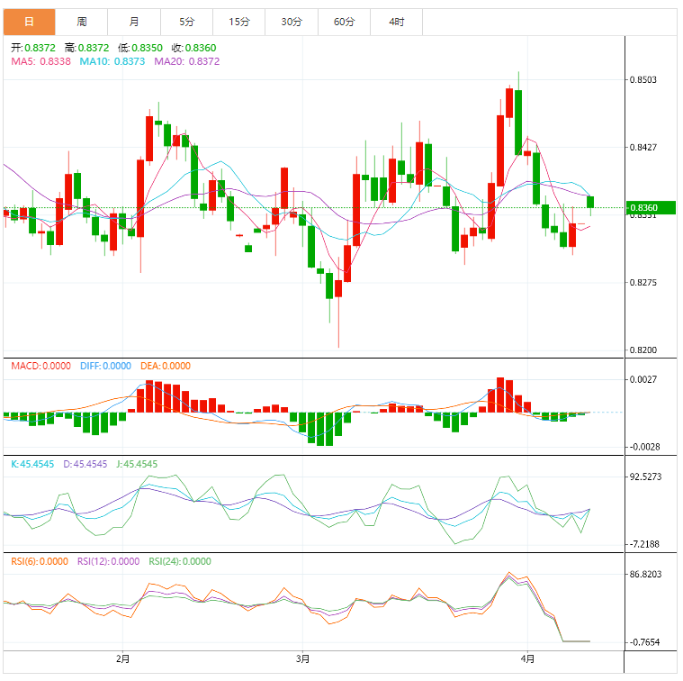Viewport: 683px width, 681px height.
Task: Click the 0.8427 price axis label
Action: (x=643, y=148)
